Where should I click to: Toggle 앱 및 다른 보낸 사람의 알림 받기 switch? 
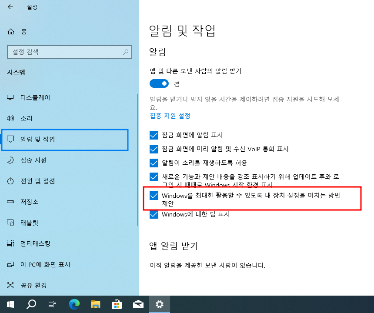(x=159, y=83)
